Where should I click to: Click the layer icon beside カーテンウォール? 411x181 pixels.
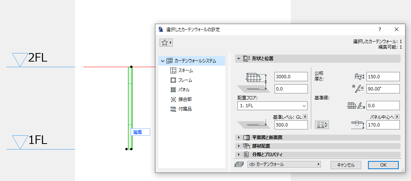point(239,165)
